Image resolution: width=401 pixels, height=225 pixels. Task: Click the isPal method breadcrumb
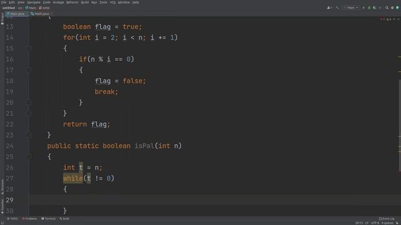pyautogui.click(x=44, y=8)
